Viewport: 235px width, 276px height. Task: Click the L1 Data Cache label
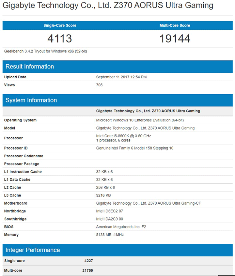[x=17, y=179]
